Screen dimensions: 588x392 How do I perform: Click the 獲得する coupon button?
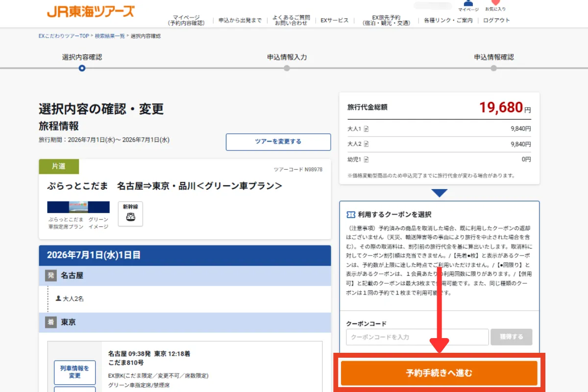click(x=512, y=337)
